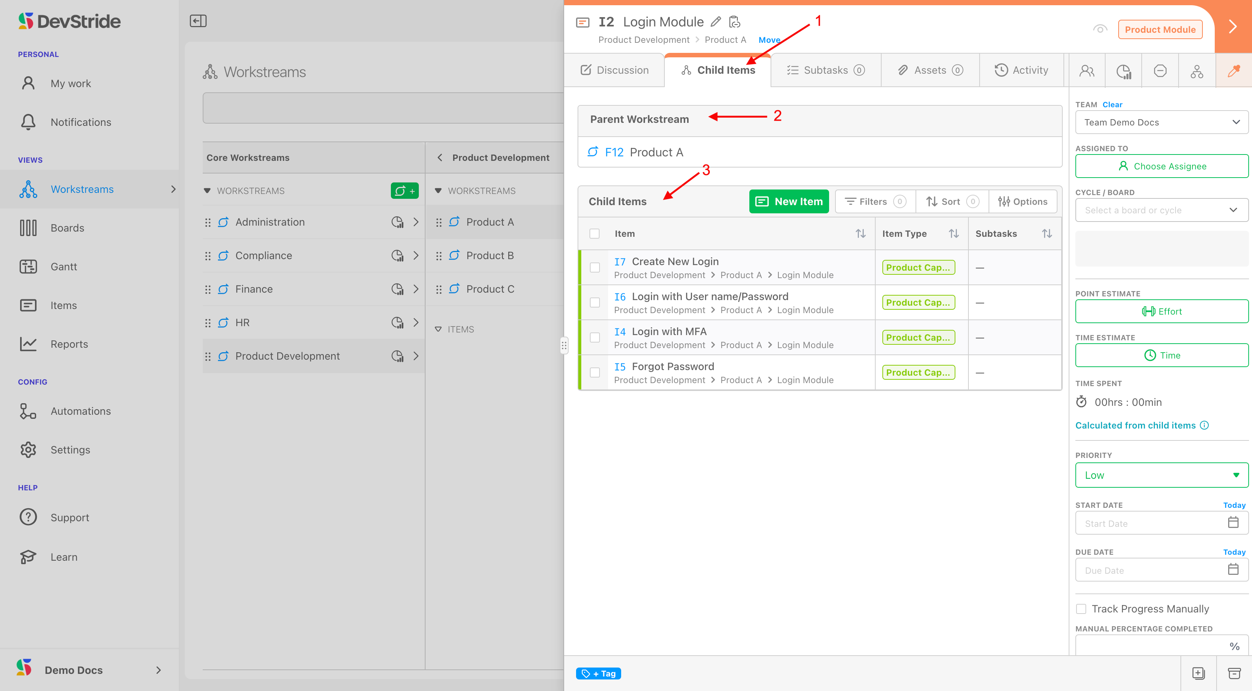
Task: Enable Track Progress Manually checkbox
Action: [1081, 609]
